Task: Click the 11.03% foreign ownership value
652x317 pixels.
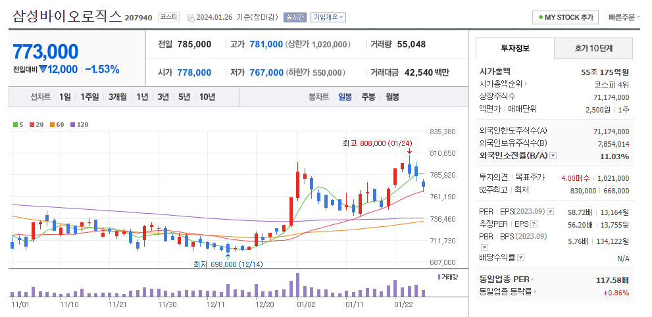Action: coord(614,157)
